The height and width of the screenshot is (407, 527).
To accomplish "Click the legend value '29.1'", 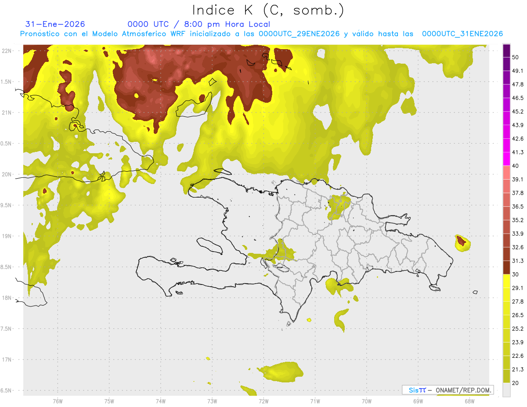I will (x=518, y=288).
